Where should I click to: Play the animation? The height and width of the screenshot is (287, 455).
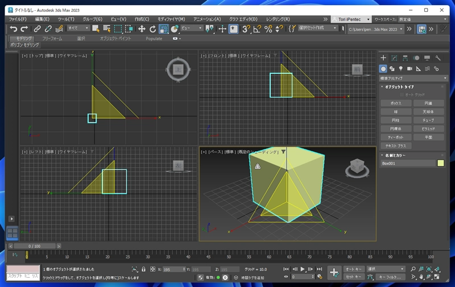(303, 269)
